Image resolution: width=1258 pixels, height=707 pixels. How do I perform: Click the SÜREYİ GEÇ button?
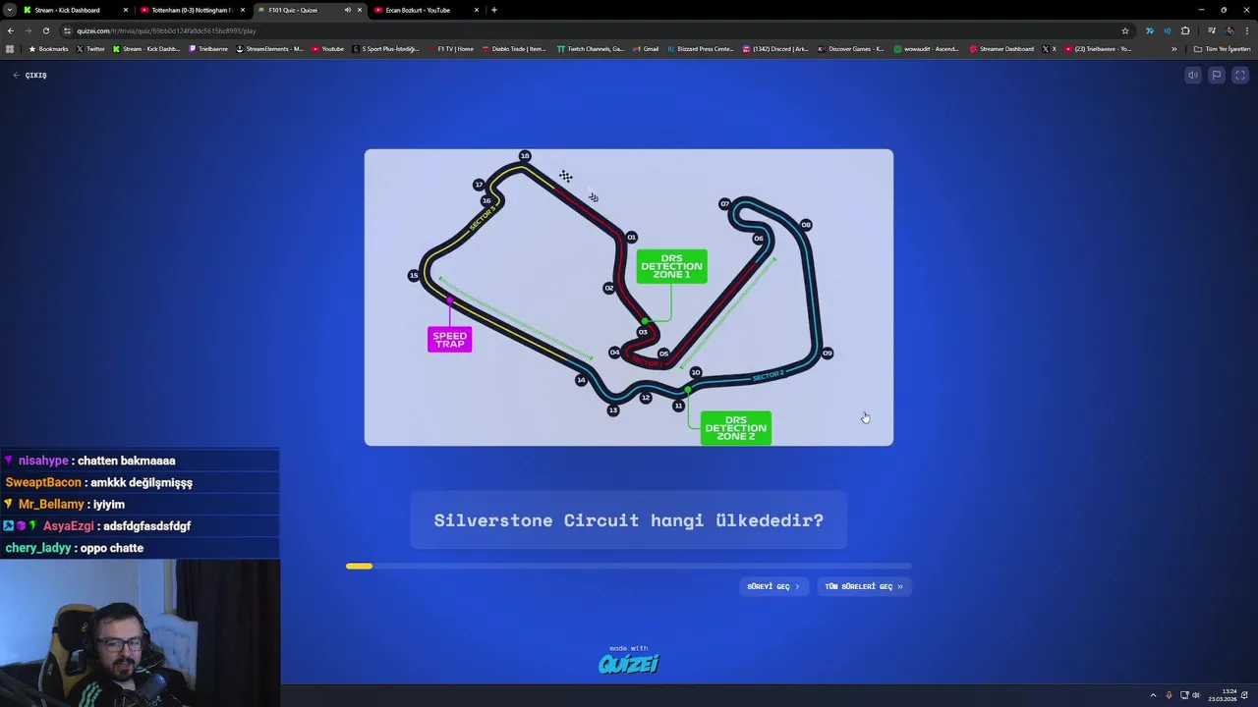pos(773,586)
